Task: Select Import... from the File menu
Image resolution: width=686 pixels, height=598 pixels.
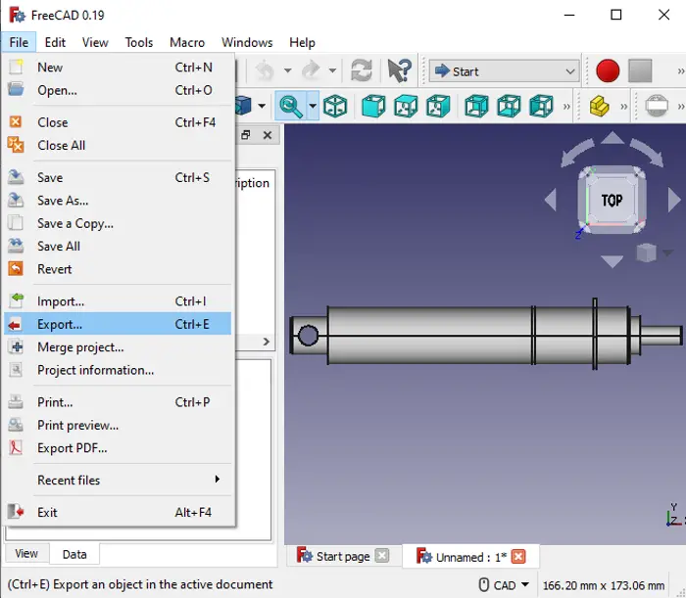Action: [x=119, y=301]
